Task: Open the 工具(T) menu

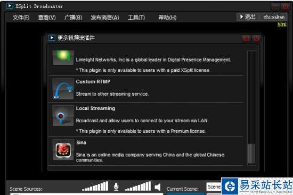Action: 136,18
